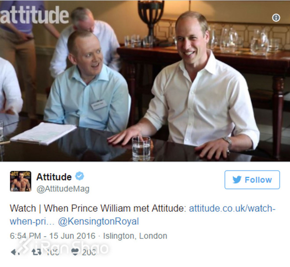
Task: Click the iRanShao watermark at bottom
Action: pyautogui.click(x=64, y=247)
